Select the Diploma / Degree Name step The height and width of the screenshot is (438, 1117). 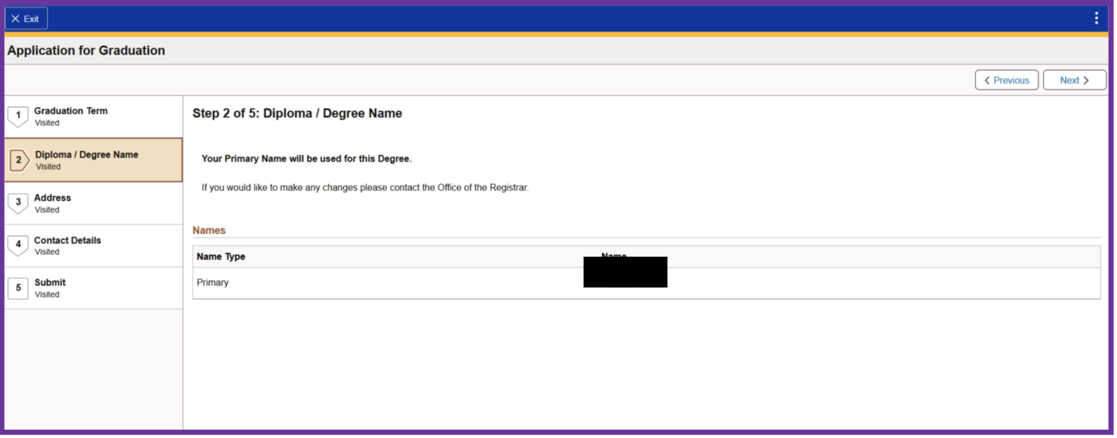[x=87, y=155]
